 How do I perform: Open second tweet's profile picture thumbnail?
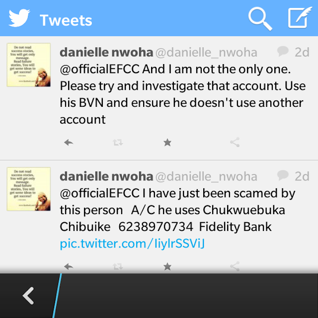click(x=29, y=189)
